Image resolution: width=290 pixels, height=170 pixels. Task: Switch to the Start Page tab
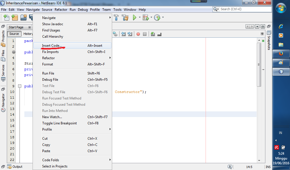(16, 27)
